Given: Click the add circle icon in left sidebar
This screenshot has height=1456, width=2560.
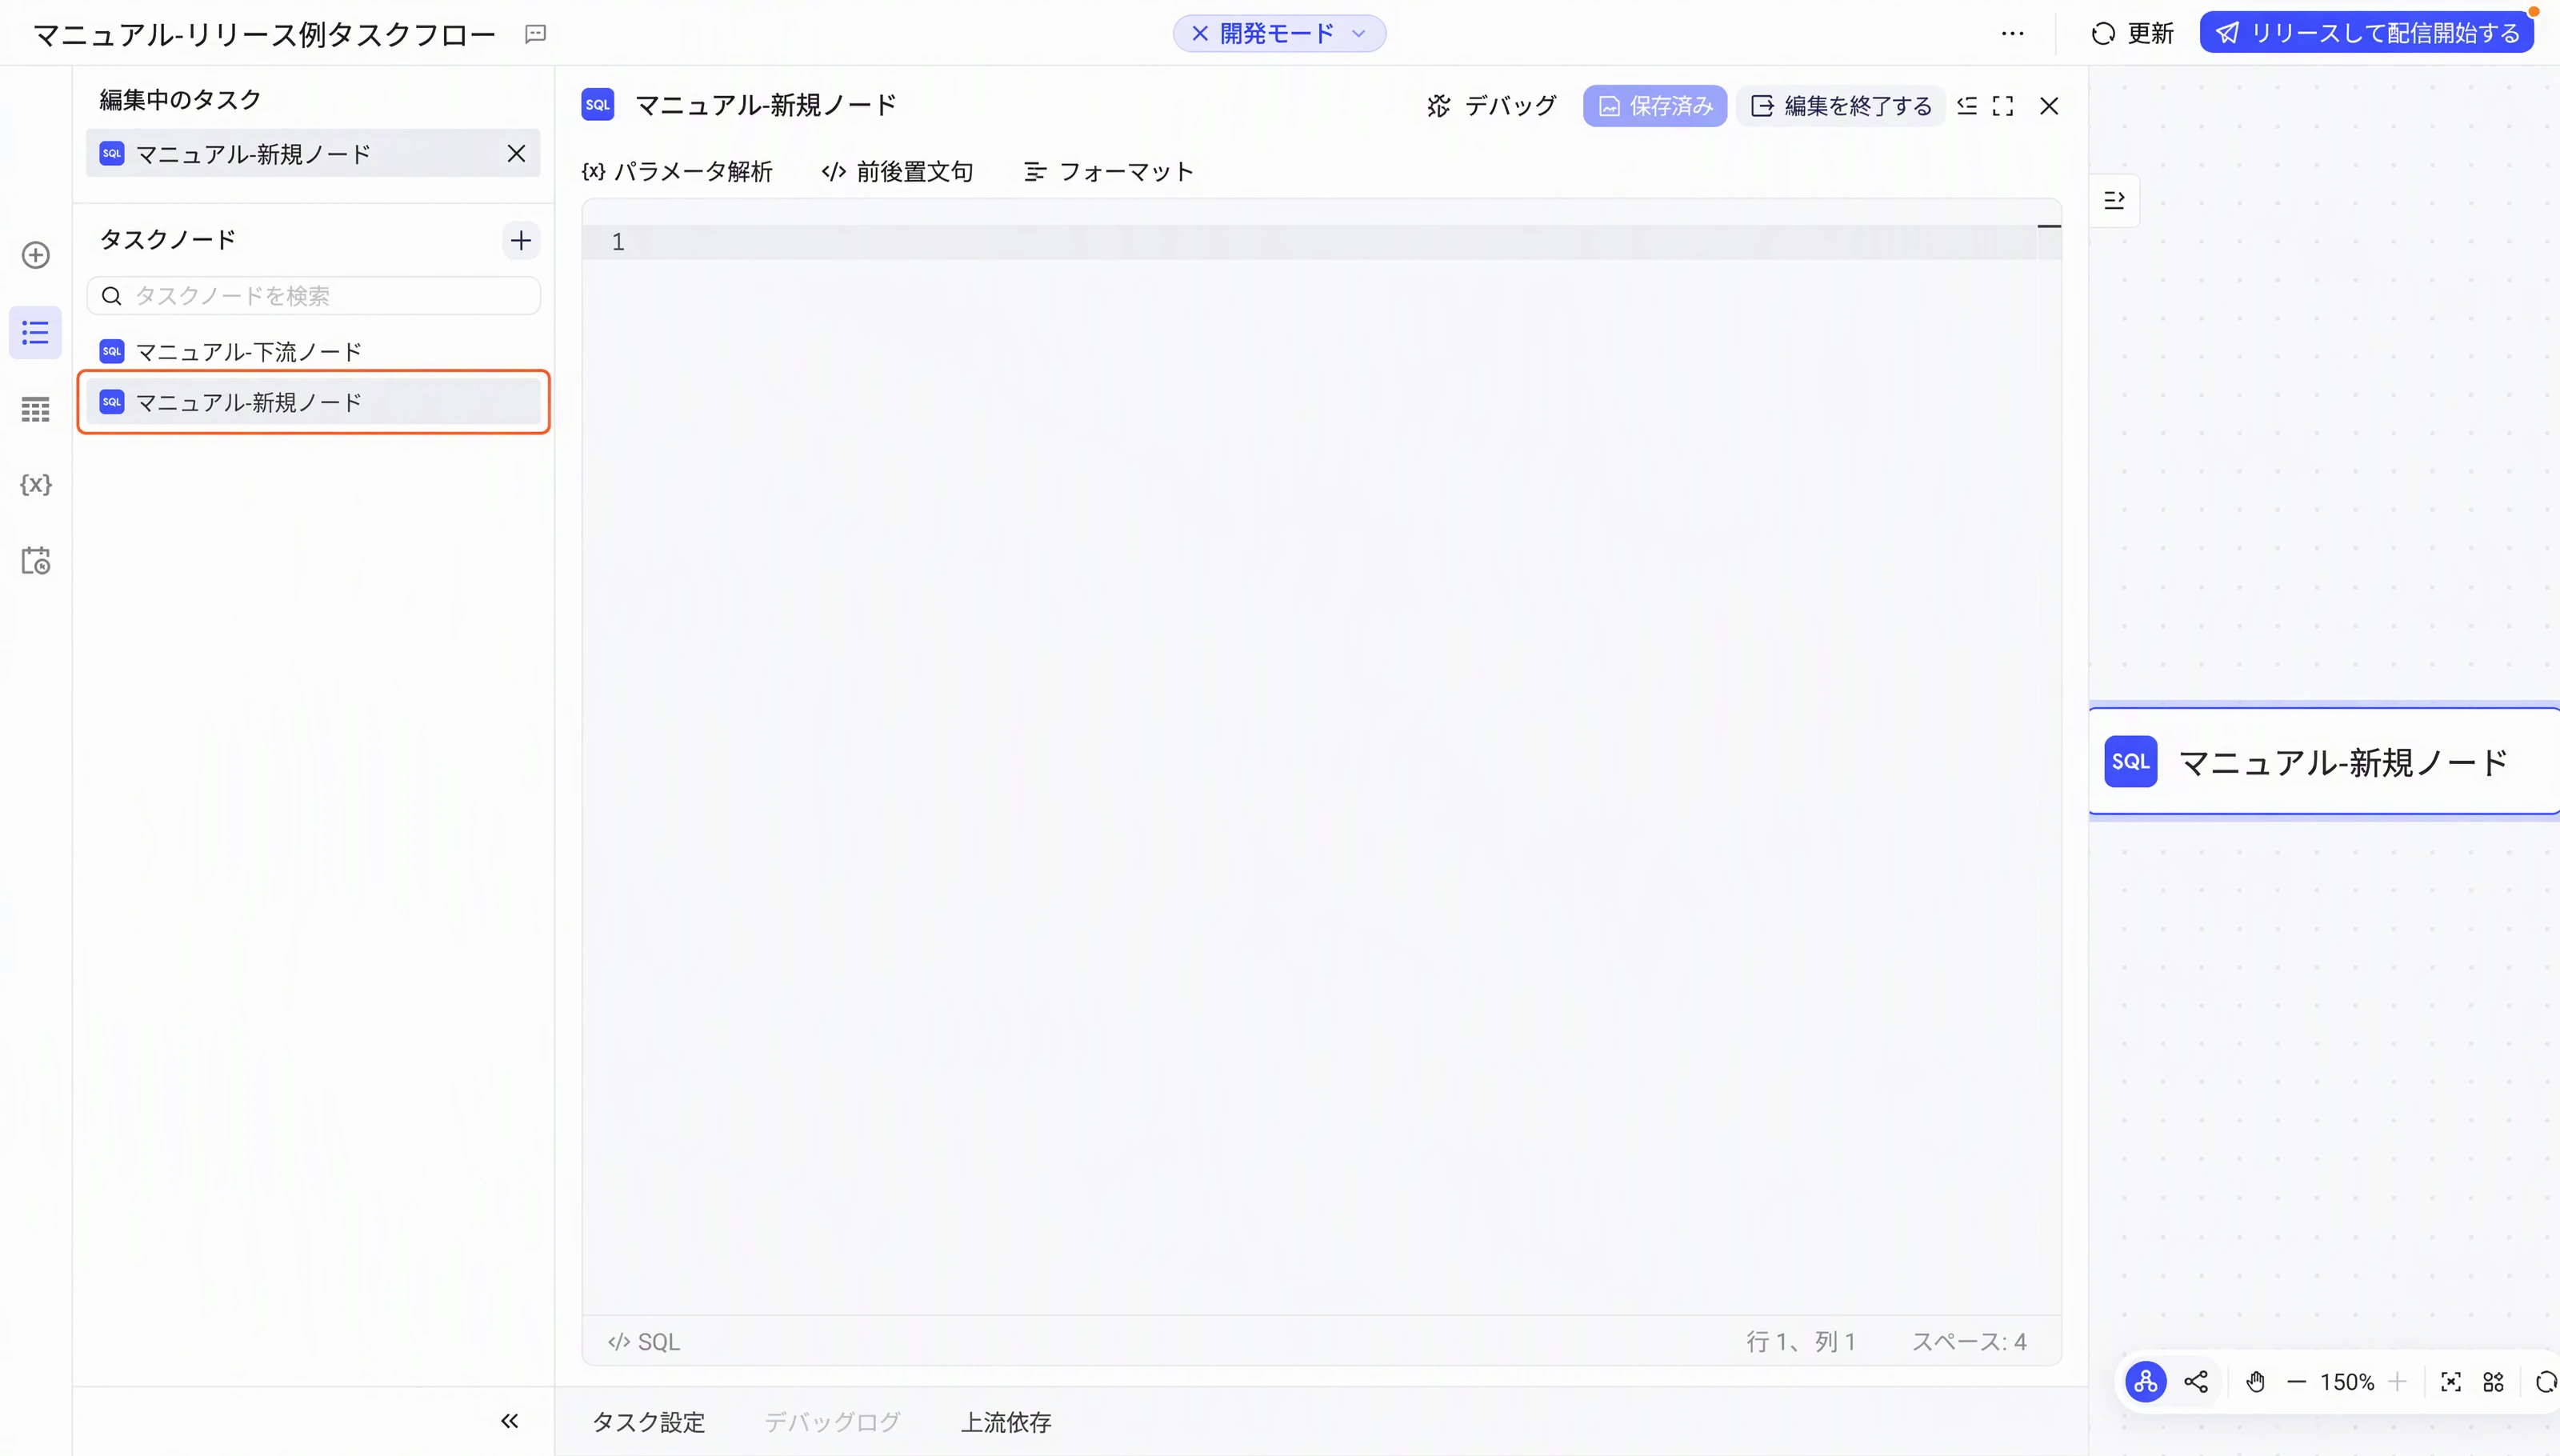Looking at the screenshot, I should (36, 255).
